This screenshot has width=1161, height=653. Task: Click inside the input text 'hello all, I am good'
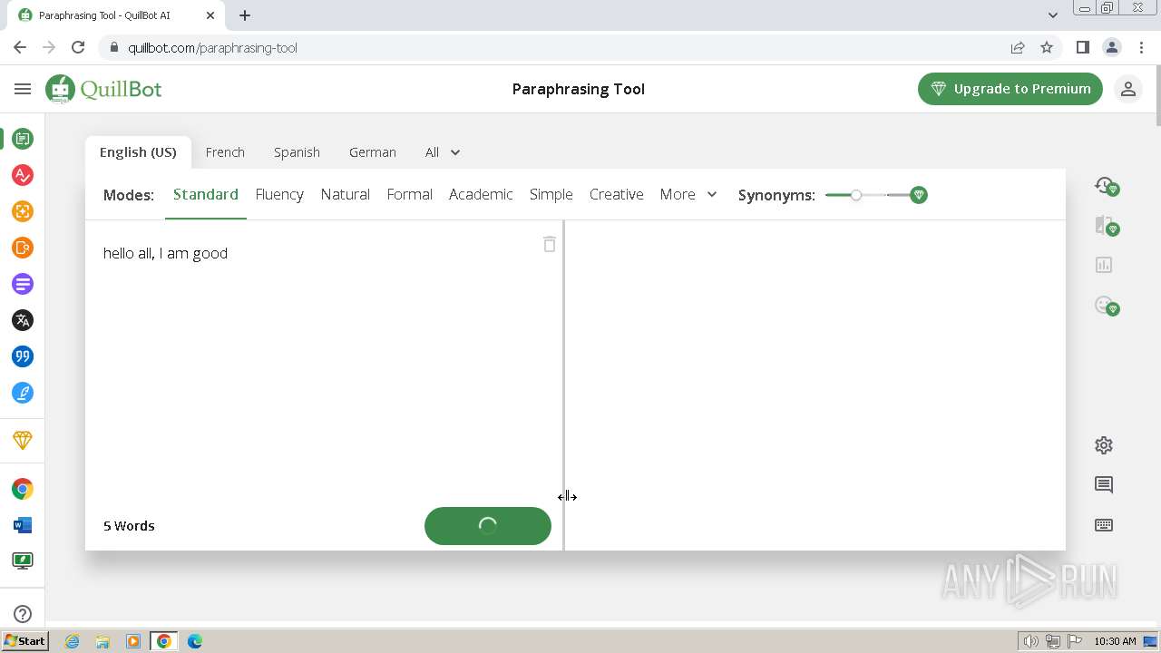pos(165,253)
